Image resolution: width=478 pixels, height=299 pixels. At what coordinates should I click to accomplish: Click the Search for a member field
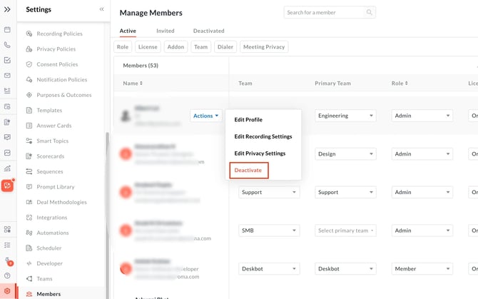[x=330, y=13]
